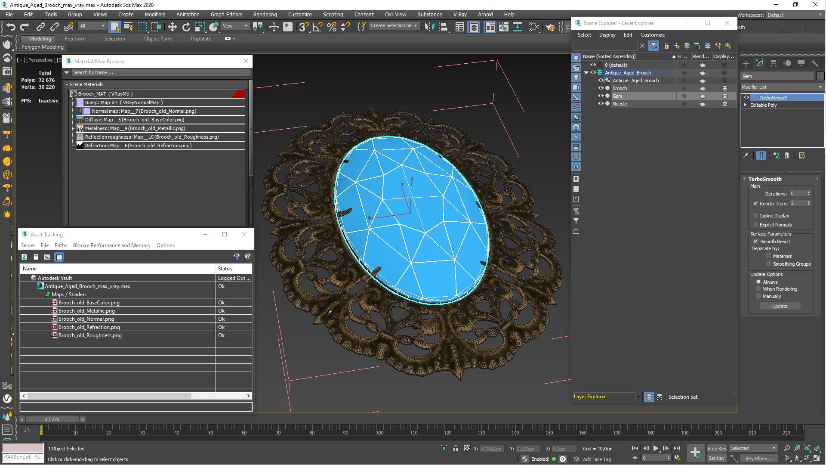This screenshot has width=826, height=465.
Task: Toggle the Percent Snap icon
Action: click(x=332, y=27)
